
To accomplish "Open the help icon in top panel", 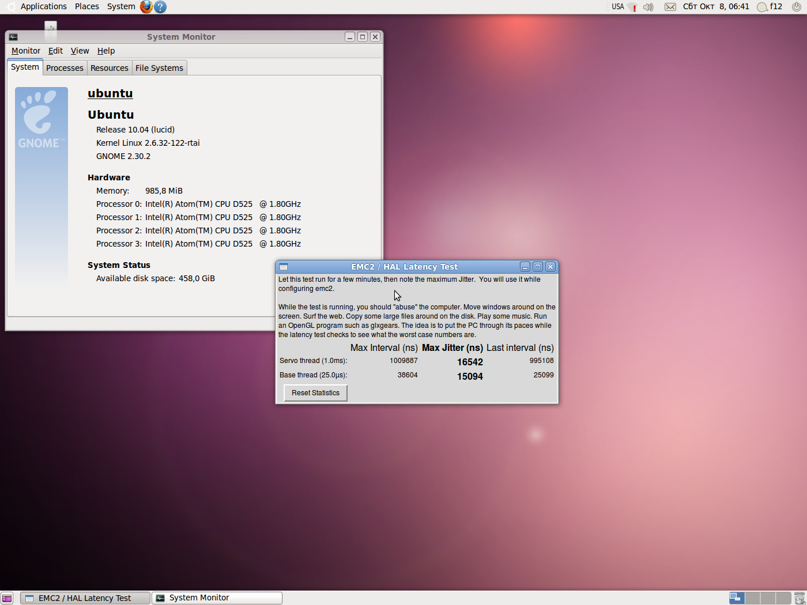I will pos(160,7).
